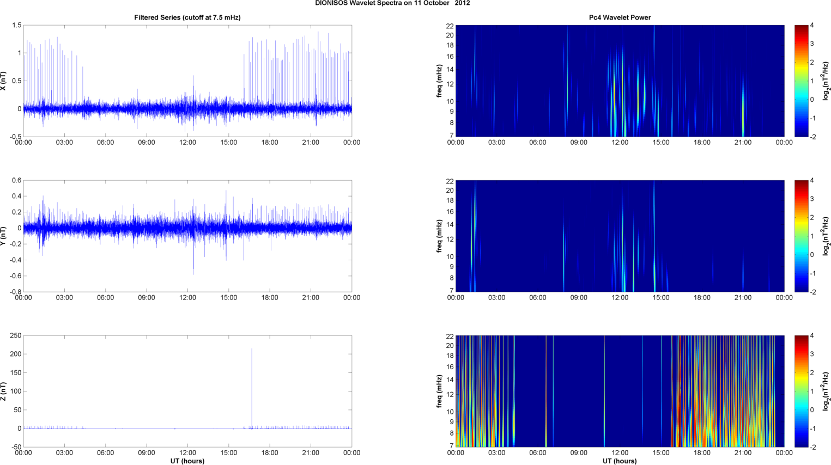The width and height of the screenshot is (831, 465).
Task: Click UT (hours) label under Z time series
Action: click(187, 461)
